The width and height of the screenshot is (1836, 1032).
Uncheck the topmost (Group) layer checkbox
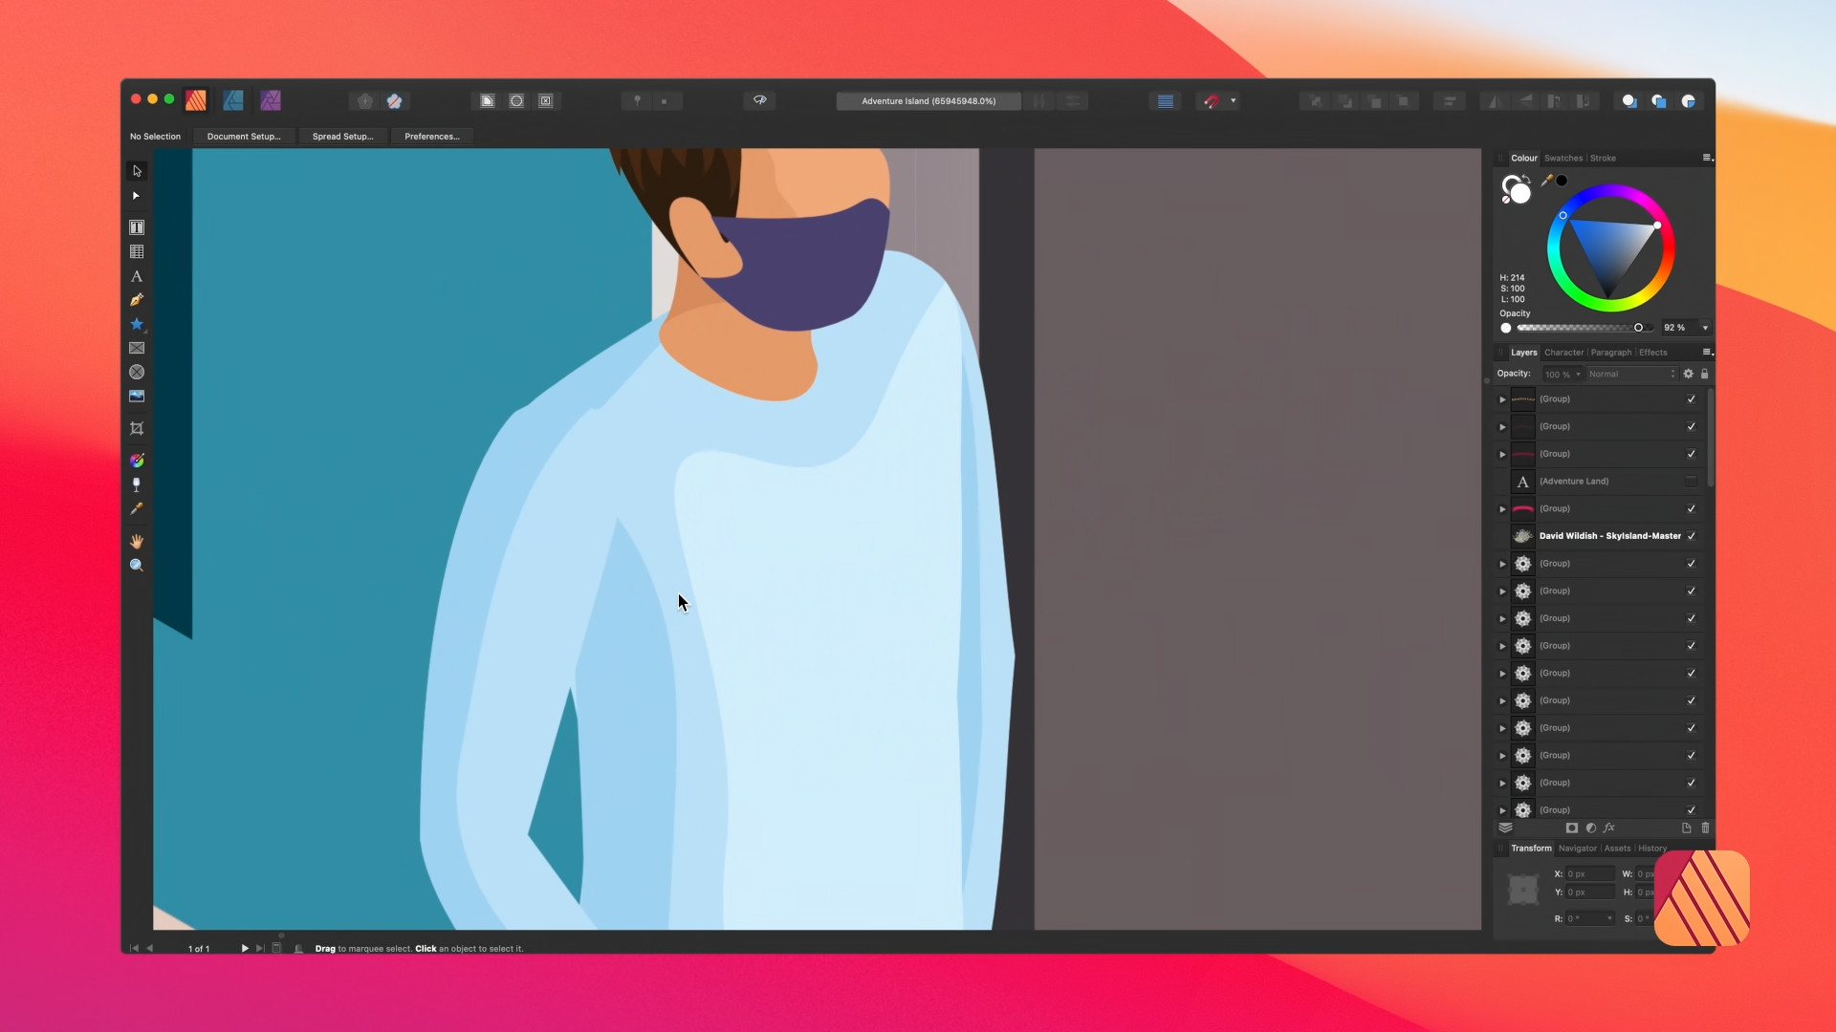pos(1691,399)
